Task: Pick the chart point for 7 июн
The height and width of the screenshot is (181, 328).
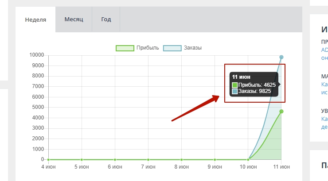Action: tap(148, 159)
